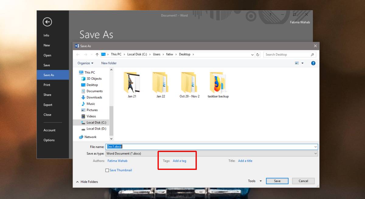Open Videos in the navigation pane

click(89, 116)
